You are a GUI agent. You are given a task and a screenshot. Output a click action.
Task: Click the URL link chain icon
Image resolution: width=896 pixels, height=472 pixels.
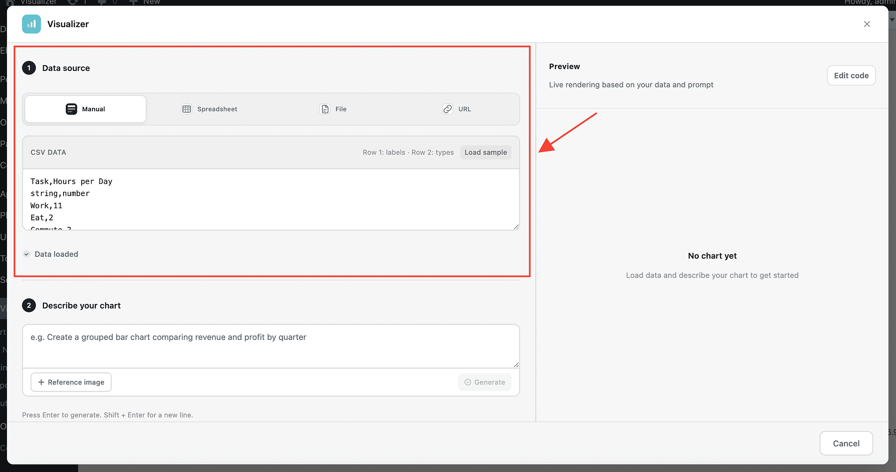[448, 109]
